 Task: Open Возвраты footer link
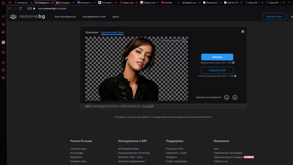[x=172, y=157]
